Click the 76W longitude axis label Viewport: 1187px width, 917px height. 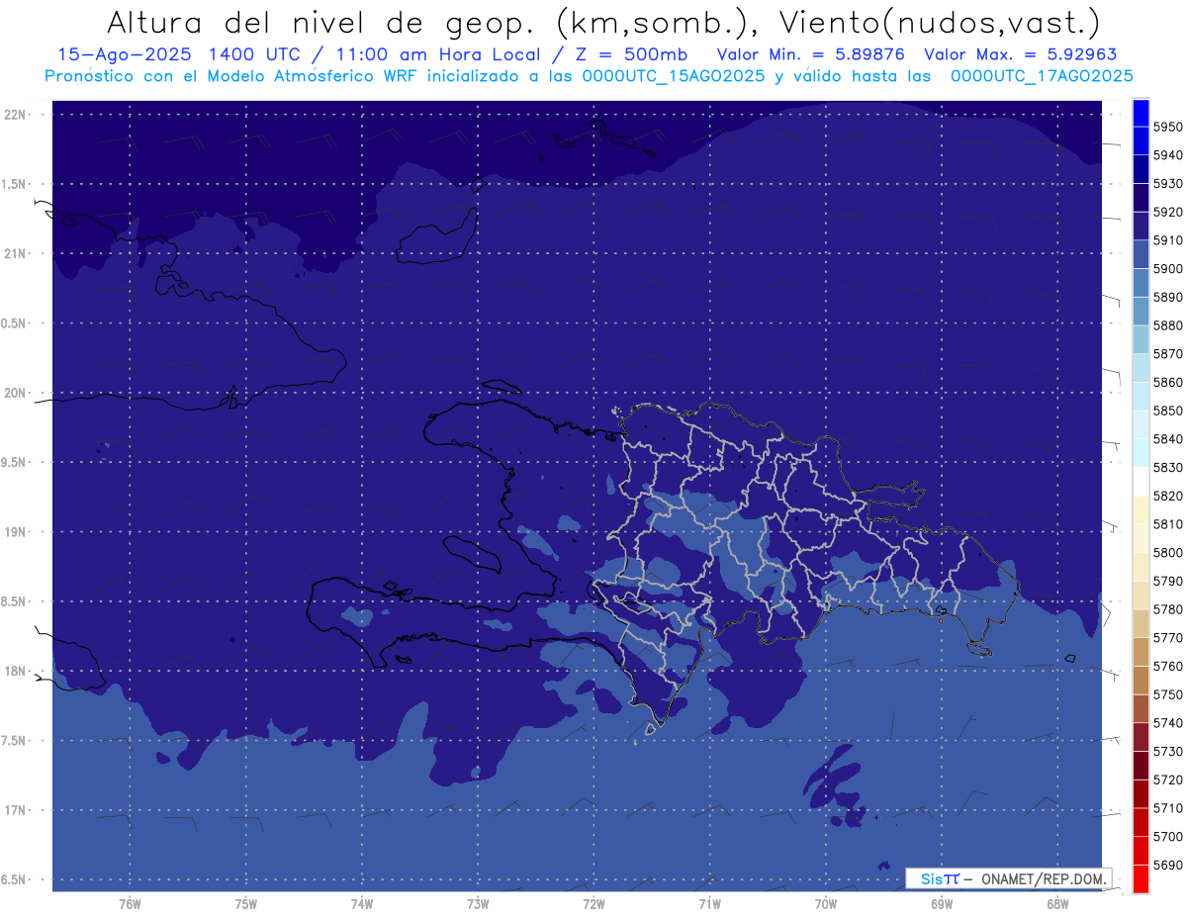click(x=130, y=904)
